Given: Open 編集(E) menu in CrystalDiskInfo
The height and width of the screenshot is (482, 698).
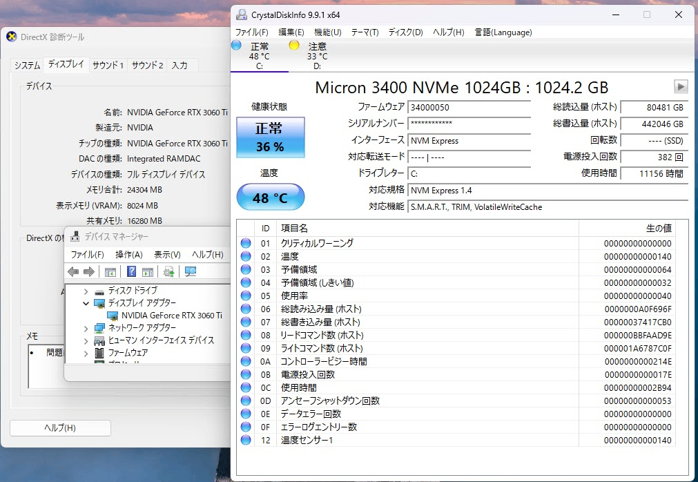Looking at the screenshot, I should pos(291,32).
